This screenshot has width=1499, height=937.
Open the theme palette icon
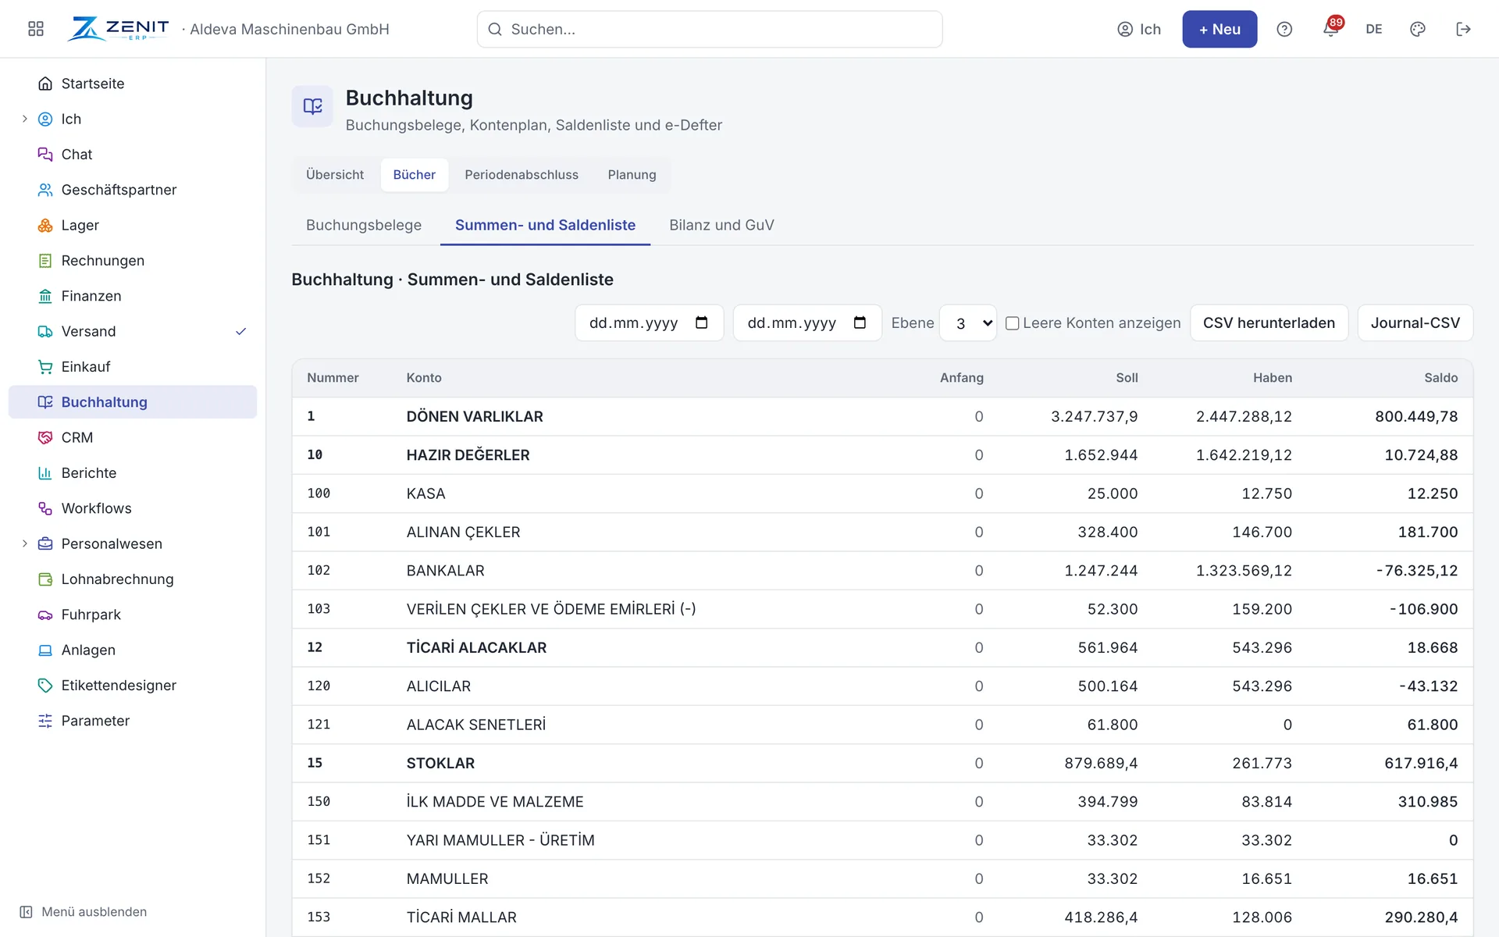[x=1418, y=29]
